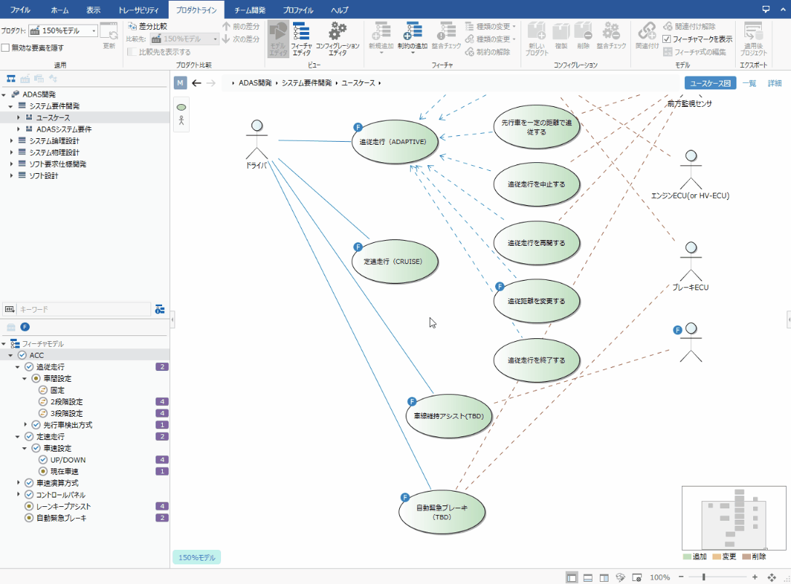Image resolution: width=791 pixels, height=584 pixels.
Task: Click the blue F feature filter icon
Action: pyautogui.click(x=25, y=327)
